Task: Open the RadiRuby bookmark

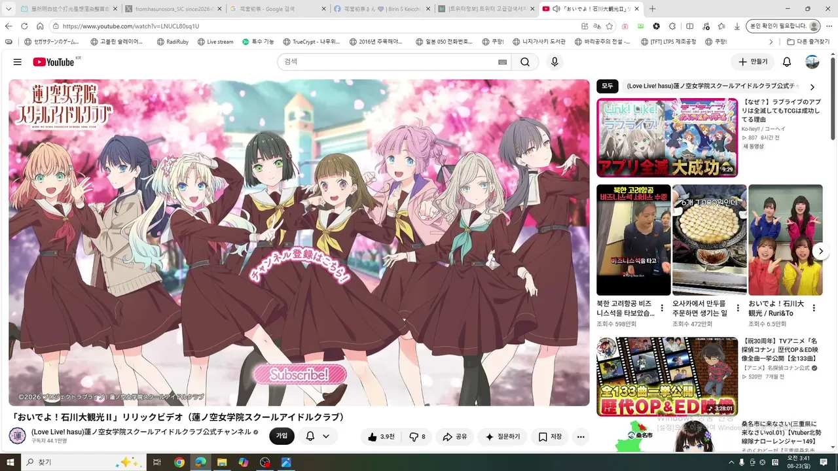Action: (172, 42)
